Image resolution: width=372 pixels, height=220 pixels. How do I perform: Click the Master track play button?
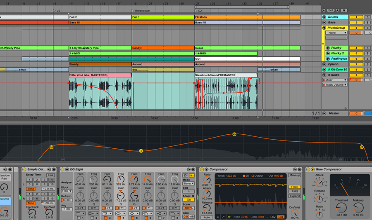324,113
